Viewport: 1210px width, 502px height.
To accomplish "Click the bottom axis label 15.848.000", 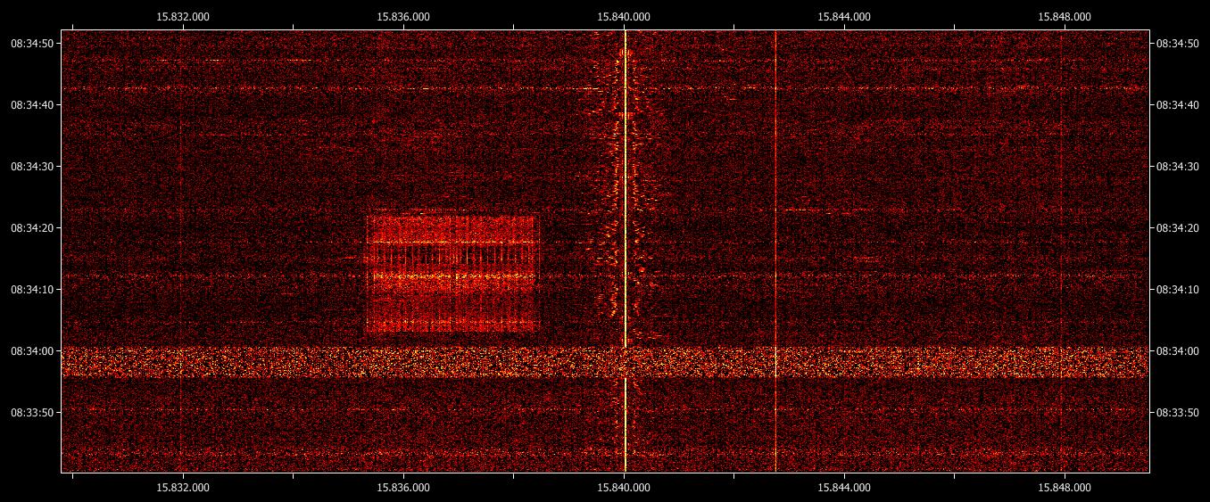I will coord(1065,488).
